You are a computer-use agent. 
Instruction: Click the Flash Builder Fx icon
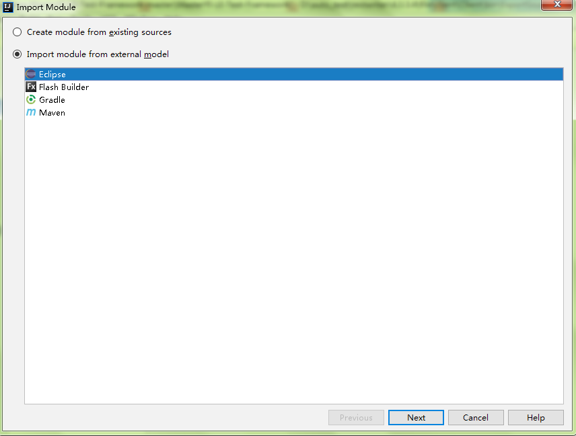[x=31, y=87]
